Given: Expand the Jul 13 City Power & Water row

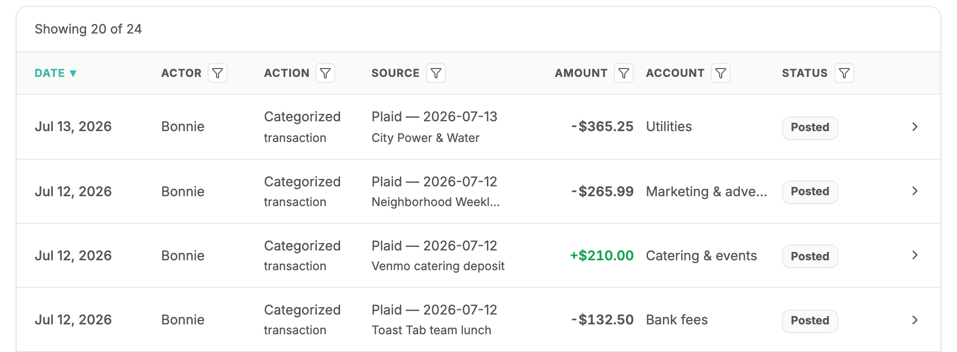Looking at the screenshot, I should (x=914, y=127).
